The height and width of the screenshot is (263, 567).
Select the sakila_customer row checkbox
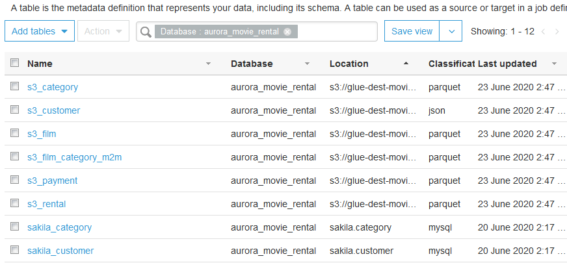pos(14,250)
